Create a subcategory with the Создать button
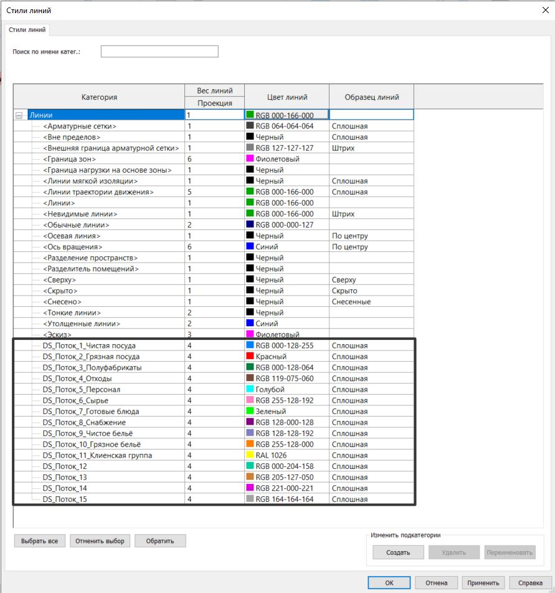The width and height of the screenshot is (555, 593). [398, 552]
